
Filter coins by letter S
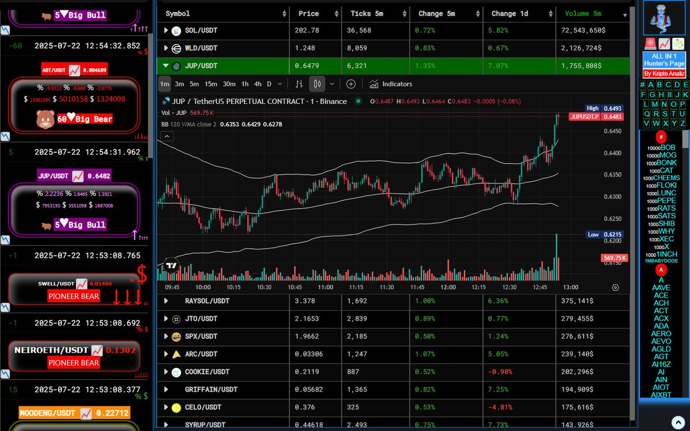point(664,114)
